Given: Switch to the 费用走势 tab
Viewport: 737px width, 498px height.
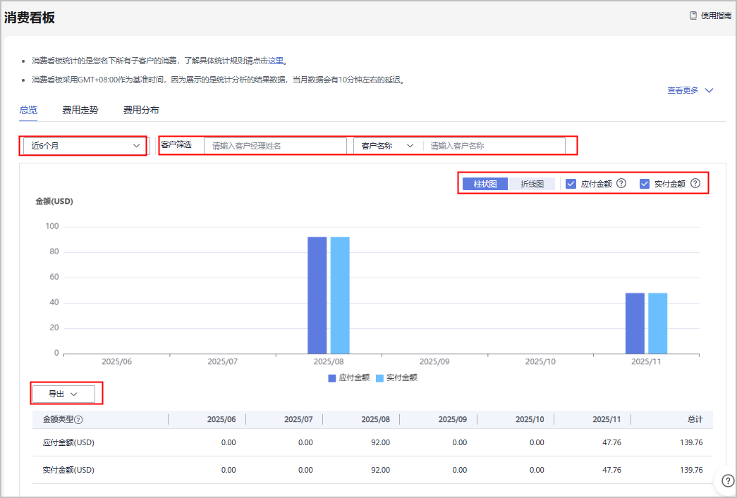Looking at the screenshot, I should coord(80,110).
